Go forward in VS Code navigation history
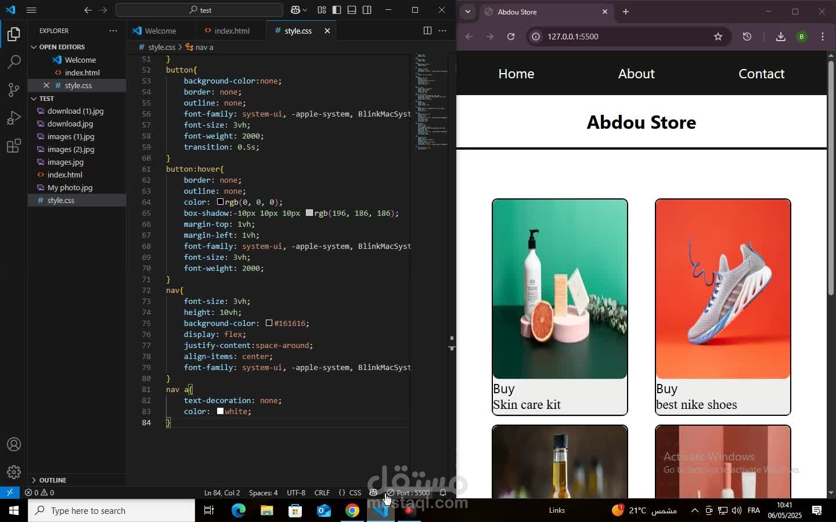 coord(103,10)
